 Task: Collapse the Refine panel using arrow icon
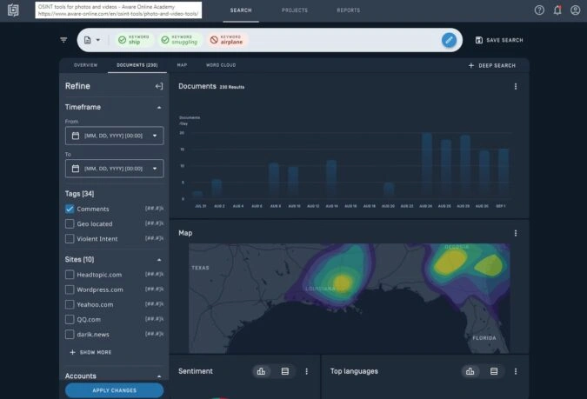pyautogui.click(x=158, y=86)
